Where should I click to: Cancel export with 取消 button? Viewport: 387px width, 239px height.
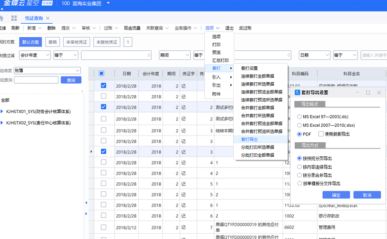[367, 195]
